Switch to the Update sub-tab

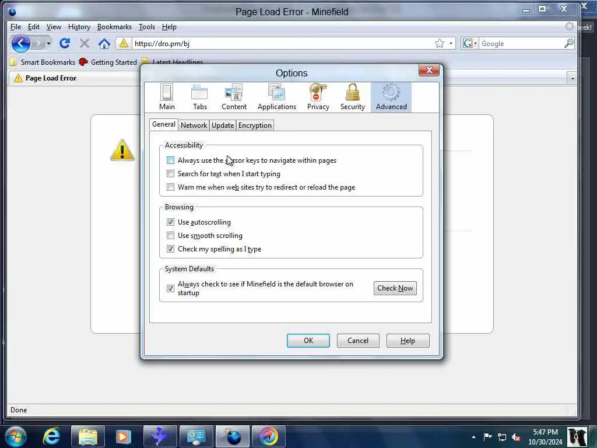[223, 125]
